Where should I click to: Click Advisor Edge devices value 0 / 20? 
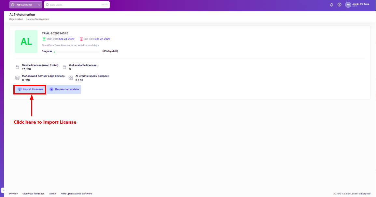26,80
